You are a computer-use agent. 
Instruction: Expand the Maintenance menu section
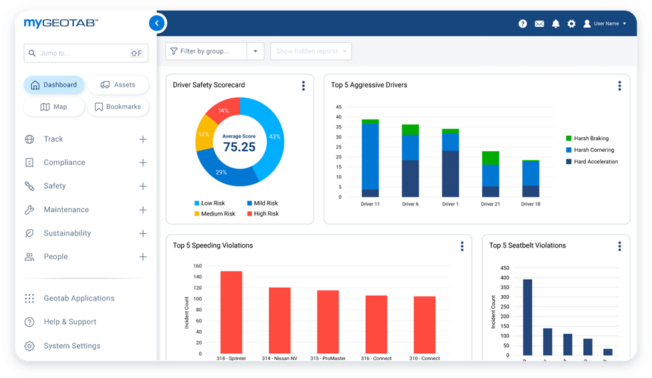142,210
